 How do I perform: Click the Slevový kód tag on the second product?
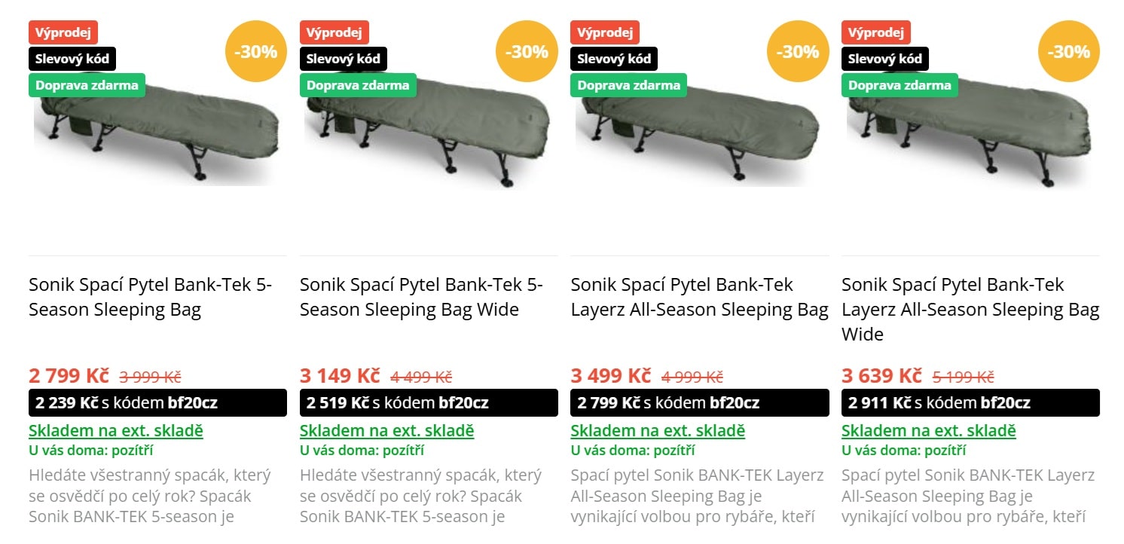click(343, 59)
